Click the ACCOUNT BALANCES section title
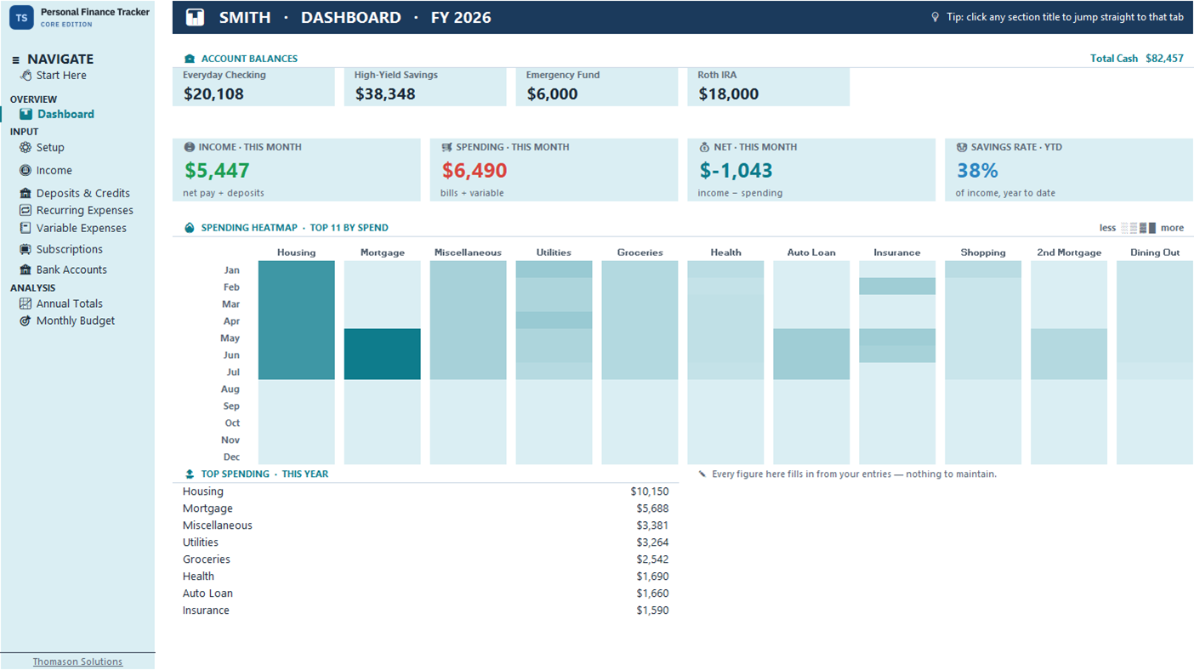Viewport: 1194px width, 670px height. click(249, 59)
